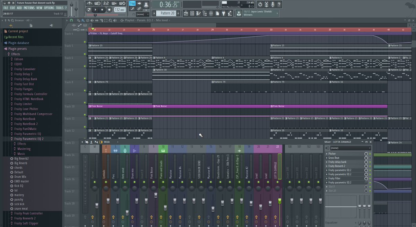Viewport: 416px width, 227px height.
Task: Open the mixer effect slot menu for Pitcher
Action: point(327,154)
